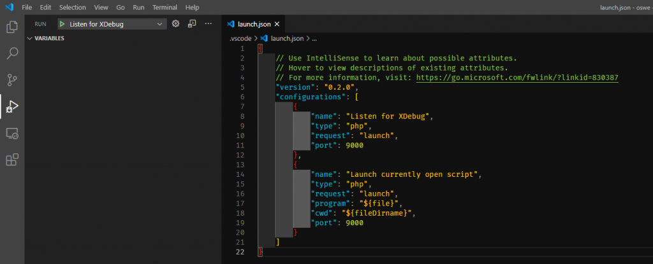Open the go.microsoft.com fwlink URL

(x=517, y=78)
